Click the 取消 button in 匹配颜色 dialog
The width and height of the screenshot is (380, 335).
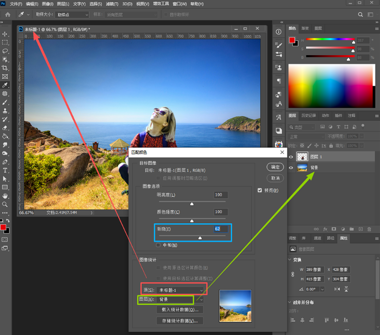275,178
